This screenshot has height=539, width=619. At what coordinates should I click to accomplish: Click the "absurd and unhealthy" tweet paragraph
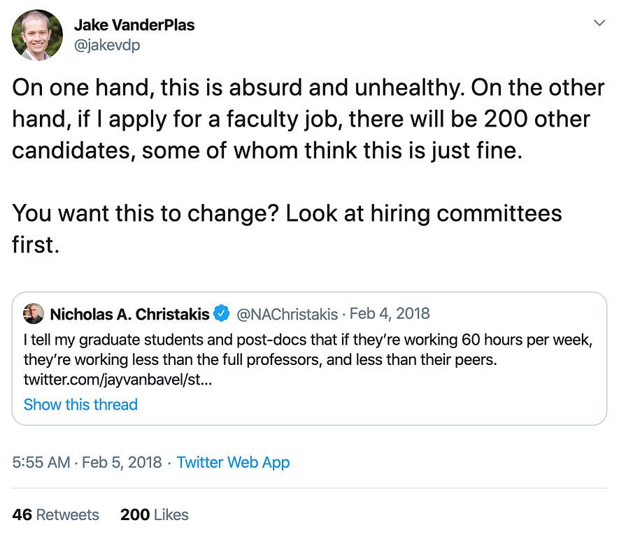point(308,119)
